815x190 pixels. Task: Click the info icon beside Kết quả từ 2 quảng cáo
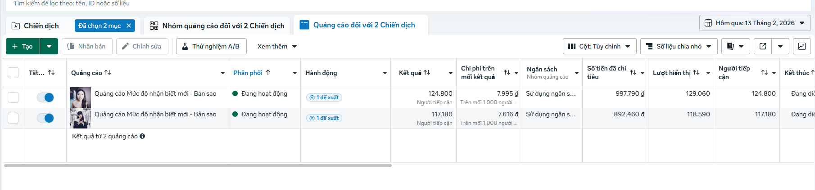[142, 136]
